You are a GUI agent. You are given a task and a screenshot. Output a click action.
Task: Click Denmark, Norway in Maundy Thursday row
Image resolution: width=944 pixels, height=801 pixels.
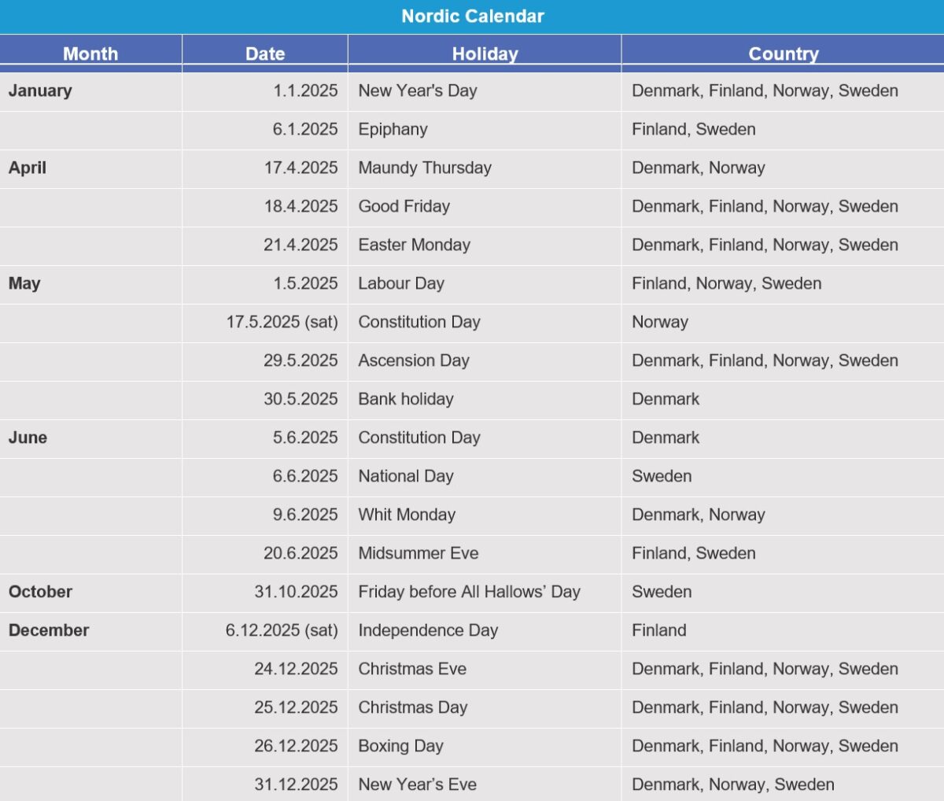(699, 168)
